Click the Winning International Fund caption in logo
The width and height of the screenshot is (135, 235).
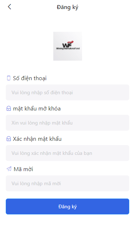(x=68, y=48)
